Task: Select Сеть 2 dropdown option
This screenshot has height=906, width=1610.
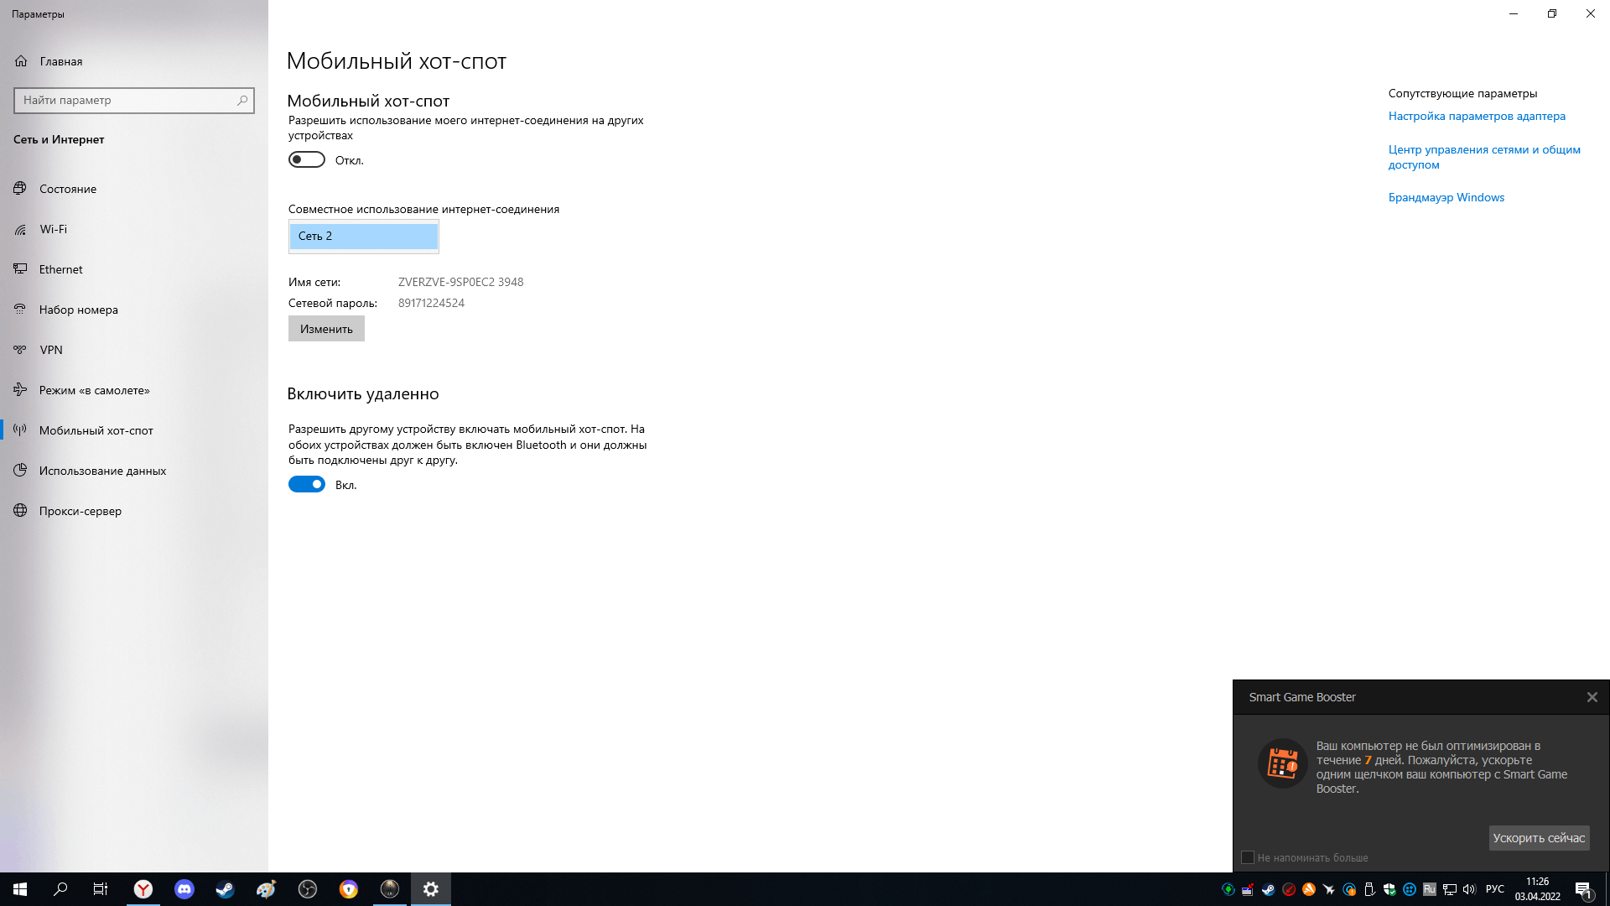Action: tap(364, 236)
